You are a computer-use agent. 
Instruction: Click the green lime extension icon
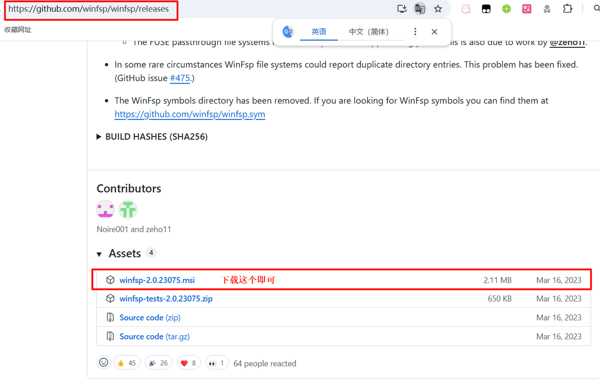coord(506,8)
